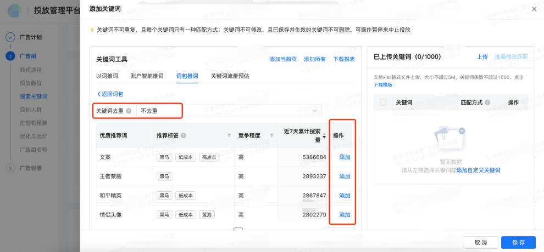
Task: Click 黑马 tag in 王者荣耀 row
Action: 164,176
